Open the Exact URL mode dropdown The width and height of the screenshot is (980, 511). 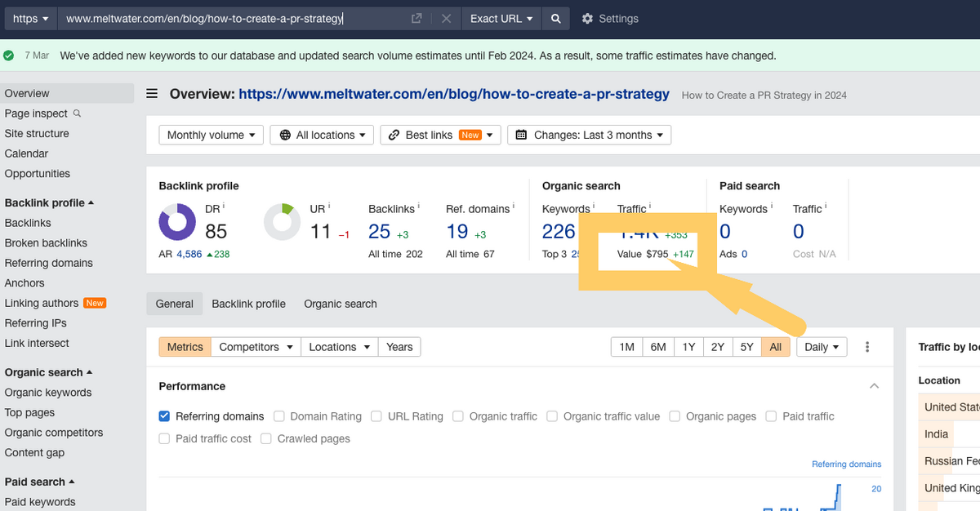tap(501, 18)
